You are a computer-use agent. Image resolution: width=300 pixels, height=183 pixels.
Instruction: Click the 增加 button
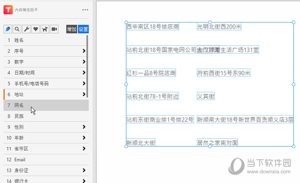point(71,29)
